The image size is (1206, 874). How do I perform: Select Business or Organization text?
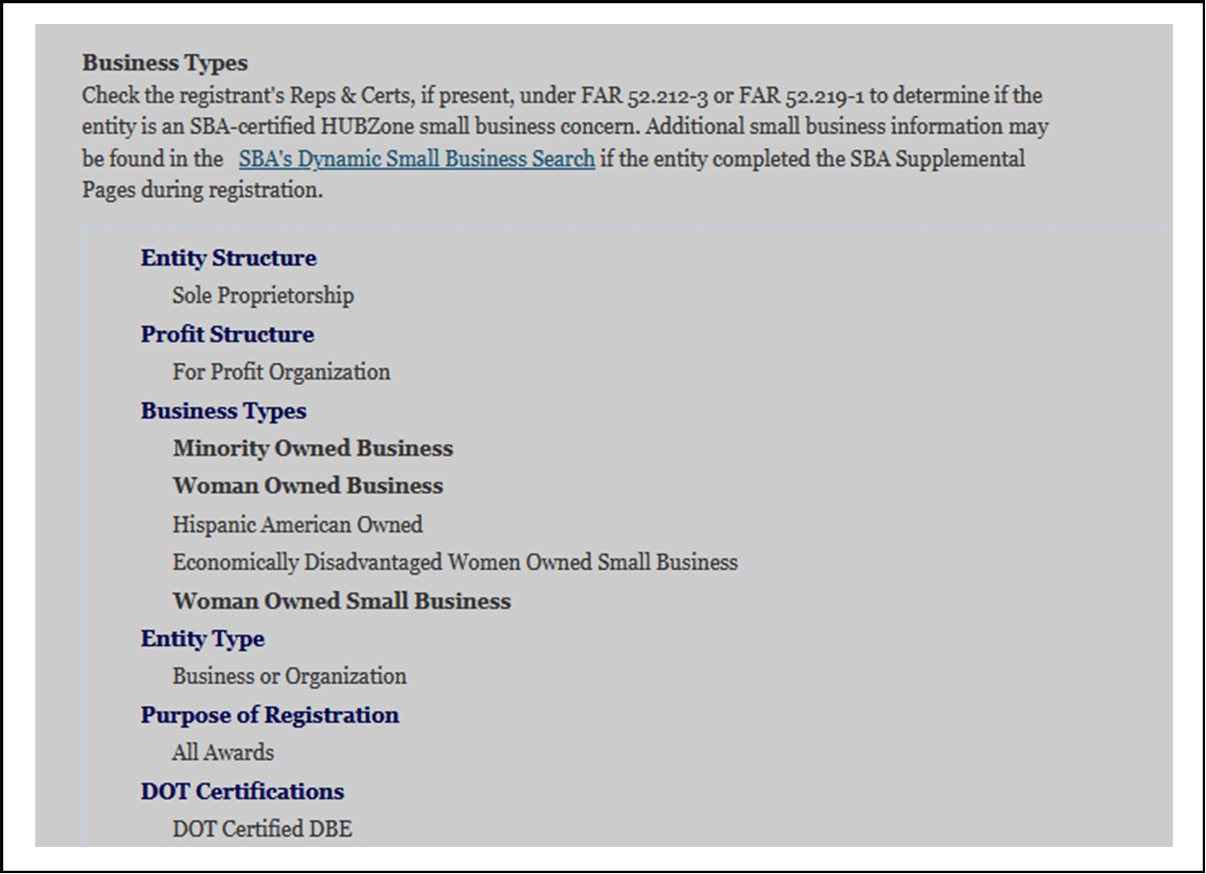point(289,676)
